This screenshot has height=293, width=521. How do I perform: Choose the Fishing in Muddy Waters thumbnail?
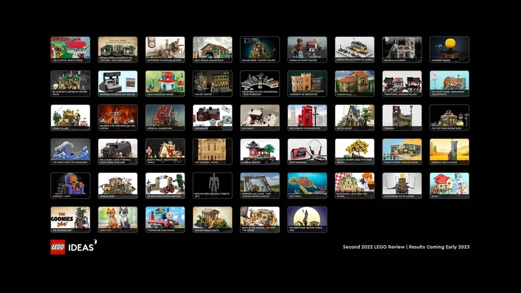tap(307, 49)
